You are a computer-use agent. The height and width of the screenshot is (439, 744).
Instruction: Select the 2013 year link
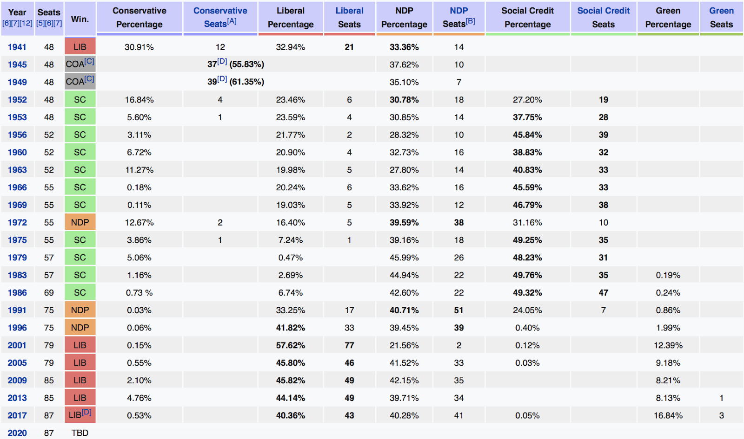[17, 398]
